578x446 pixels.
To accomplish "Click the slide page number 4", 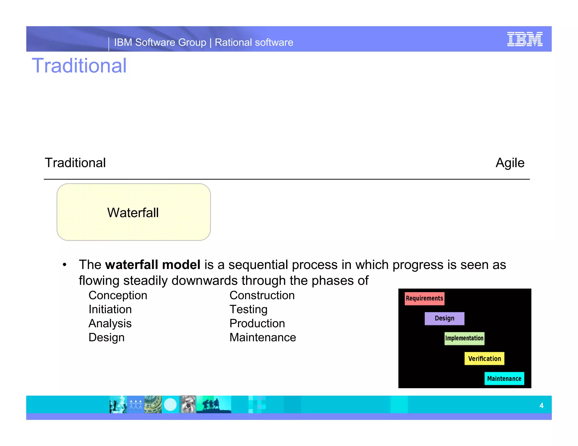I will (x=541, y=406).
